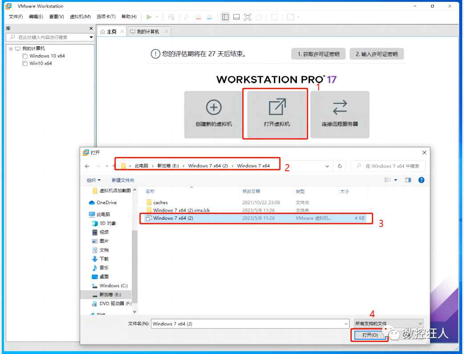Enter full screen mode via toolbar icon
This screenshot has height=354, width=464.
click(248, 17)
